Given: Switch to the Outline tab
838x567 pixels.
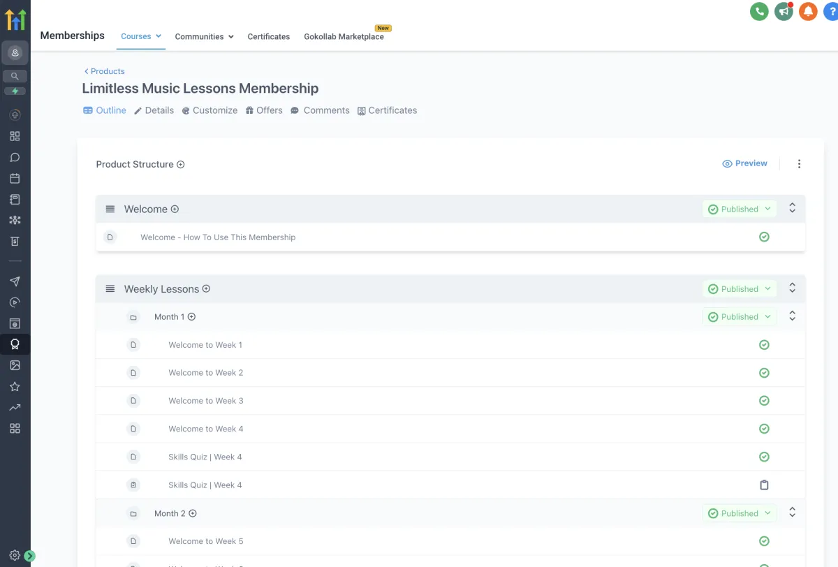Looking at the screenshot, I should pos(105,110).
